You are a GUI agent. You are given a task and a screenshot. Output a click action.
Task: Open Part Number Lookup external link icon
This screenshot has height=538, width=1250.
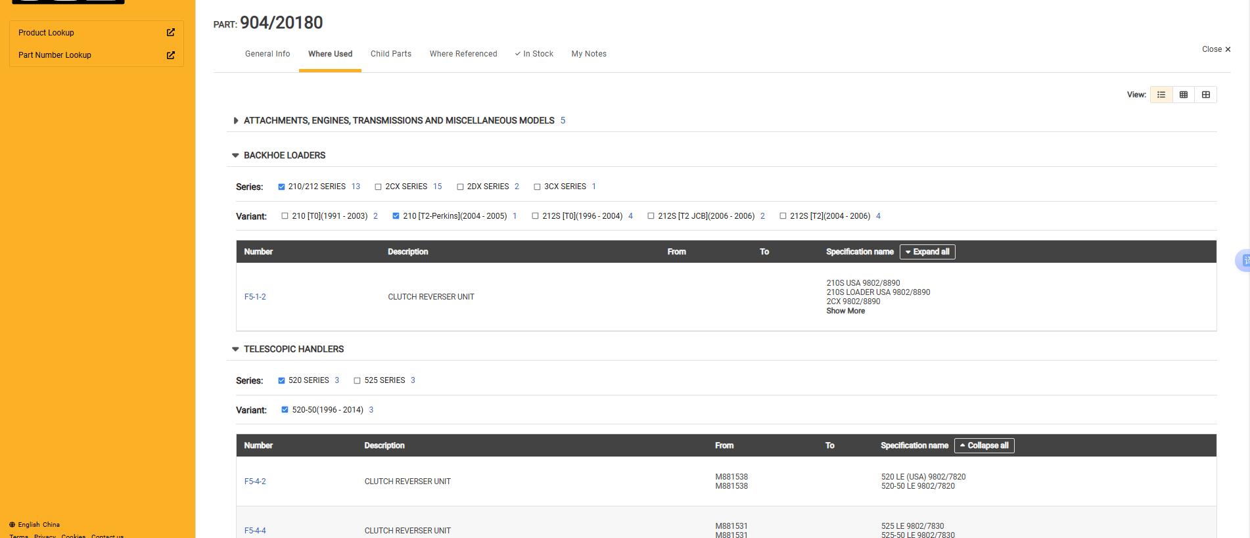tap(170, 55)
